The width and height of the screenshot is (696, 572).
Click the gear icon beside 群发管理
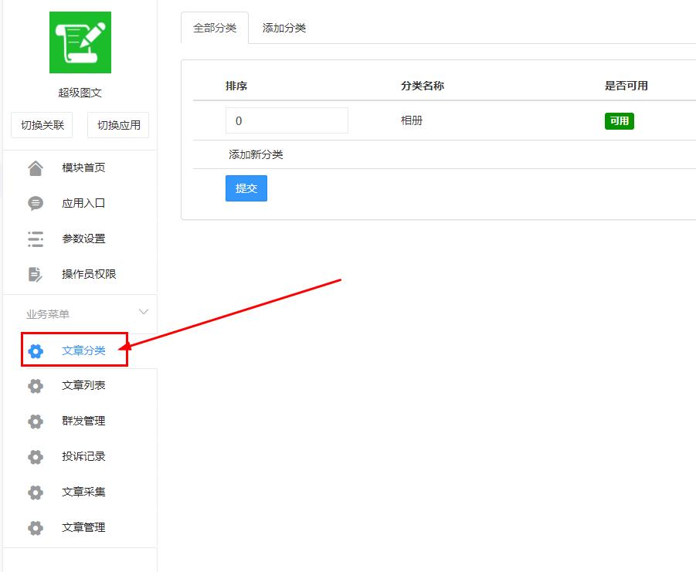(36, 421)
